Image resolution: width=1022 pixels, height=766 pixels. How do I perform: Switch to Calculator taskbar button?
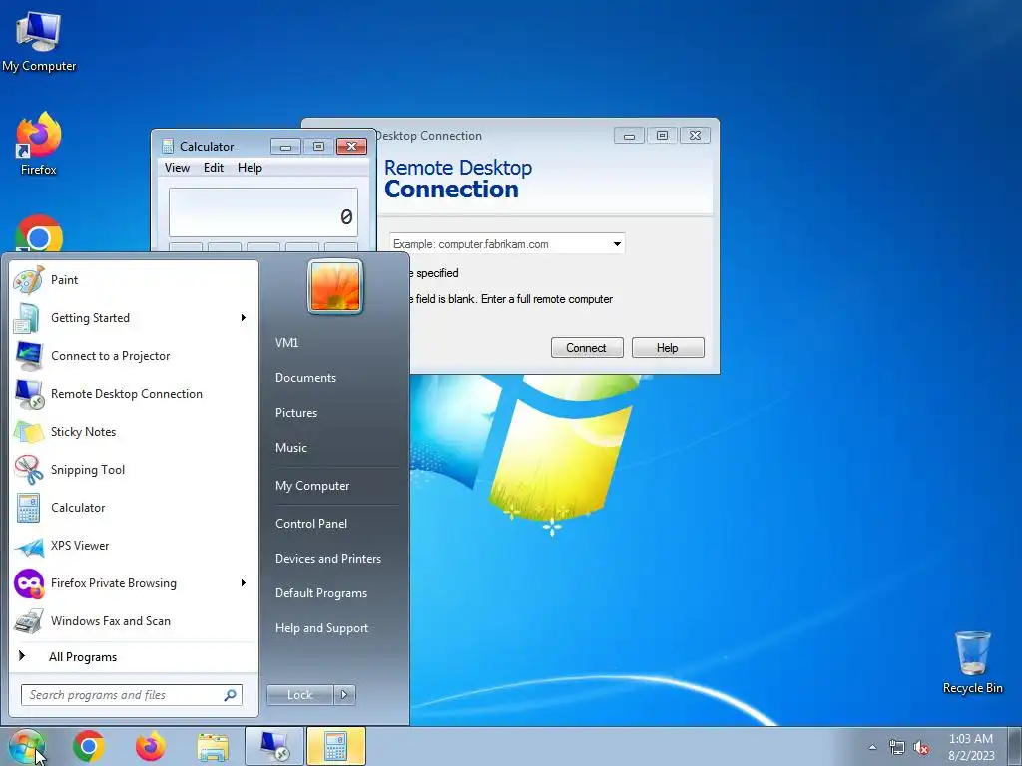pyautogui.click(x=336, y=746)
